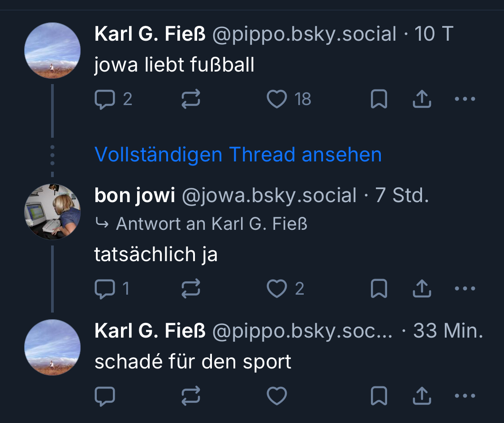
Task: Share the 'tatsächlich ja' reply
Action: (x=422, y=289)
